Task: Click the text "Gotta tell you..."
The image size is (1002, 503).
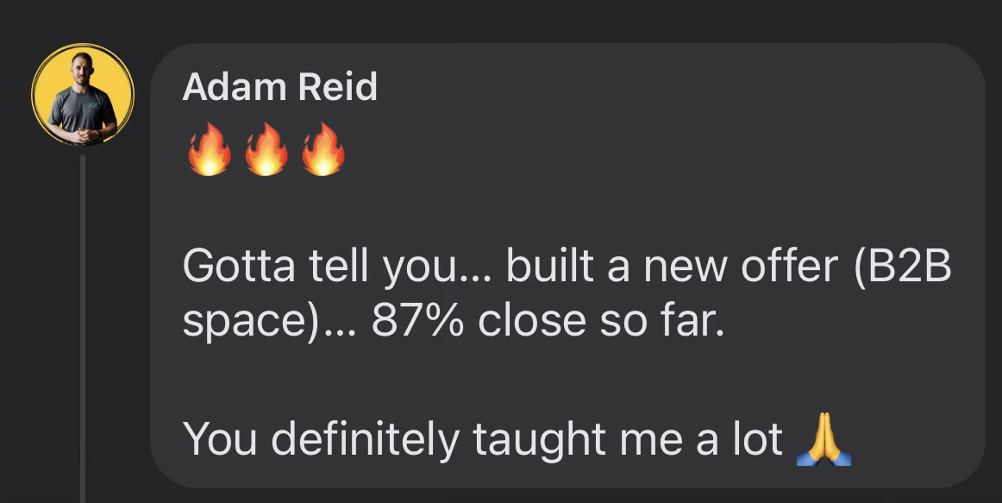Action: (x=336, y=268)
